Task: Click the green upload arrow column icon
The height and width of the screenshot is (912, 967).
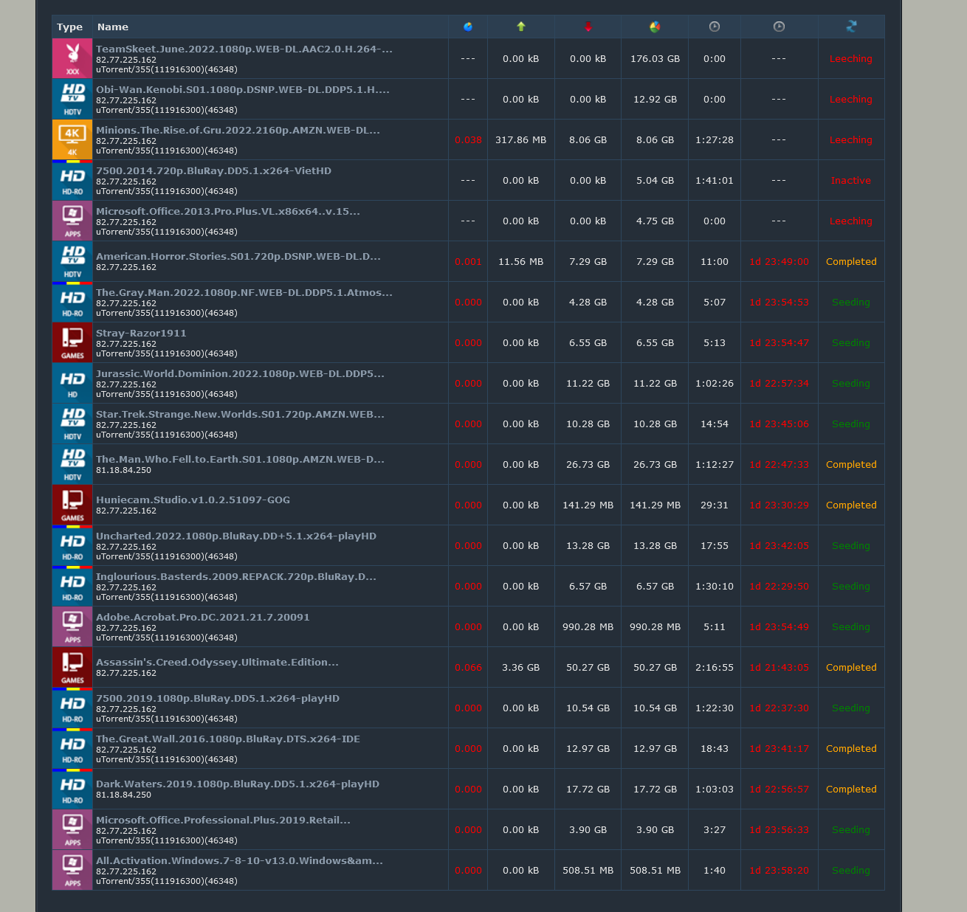Action: coord(521,27)
